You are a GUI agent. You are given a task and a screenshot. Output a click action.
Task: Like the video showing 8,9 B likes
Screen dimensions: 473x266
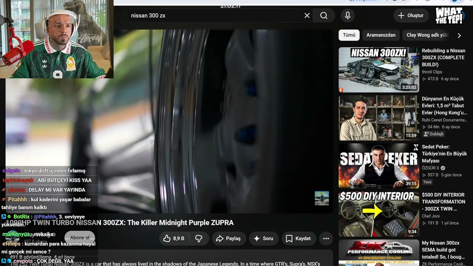click(x=174, y=239)
